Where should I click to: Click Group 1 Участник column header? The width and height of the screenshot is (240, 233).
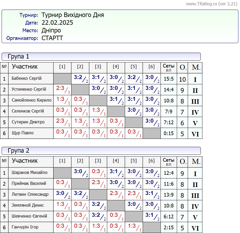tap(25, 67)
